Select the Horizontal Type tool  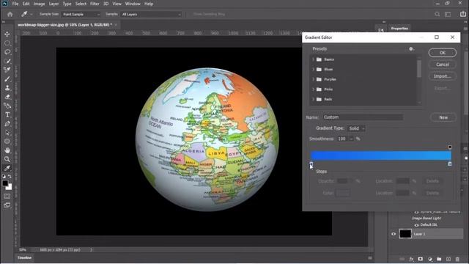[x=7, y=114]
